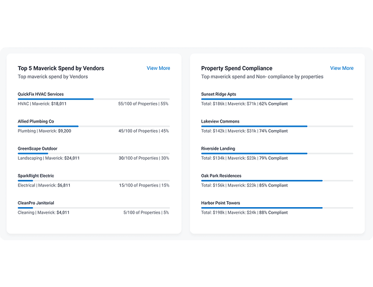Select QuickFix HVAC Services vendor name
The height and width of the screenshot is (287, 373).
click(x=41, y=94)
